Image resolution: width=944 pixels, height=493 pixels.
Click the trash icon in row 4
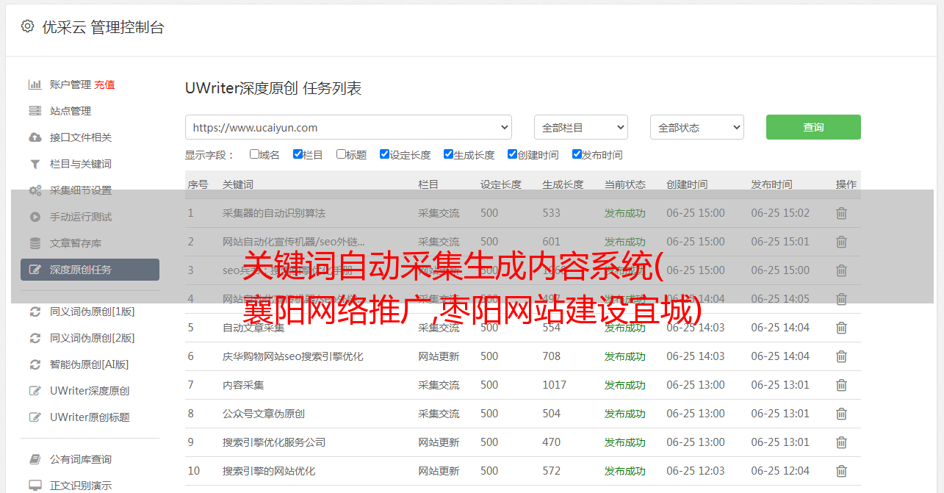841,299
